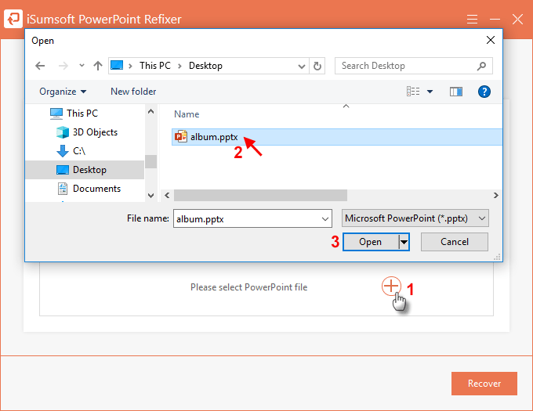Go up one folder level
This screenshot has height=411, width=533.
click(x=98, y=66)
